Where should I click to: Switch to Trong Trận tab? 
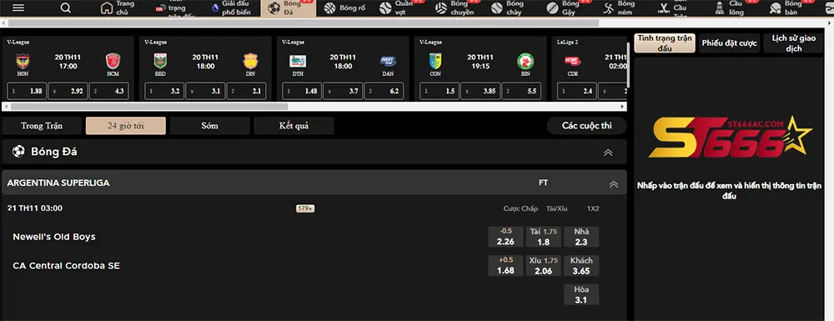point(42,126)
